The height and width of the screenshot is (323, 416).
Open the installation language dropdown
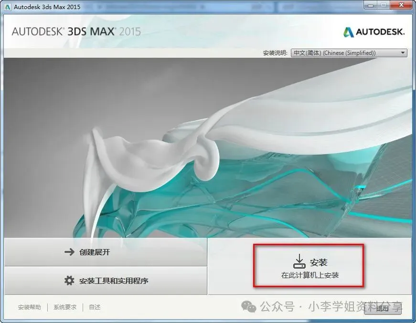349,53
